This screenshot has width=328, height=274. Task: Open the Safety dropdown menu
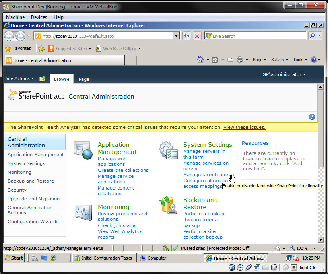tap(280, 60)
